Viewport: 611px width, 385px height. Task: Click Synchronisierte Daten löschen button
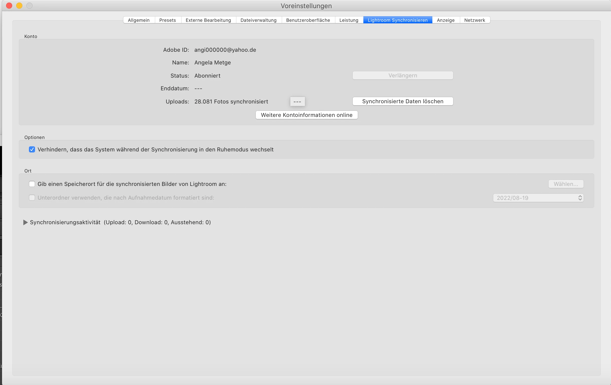click(402, 101)
